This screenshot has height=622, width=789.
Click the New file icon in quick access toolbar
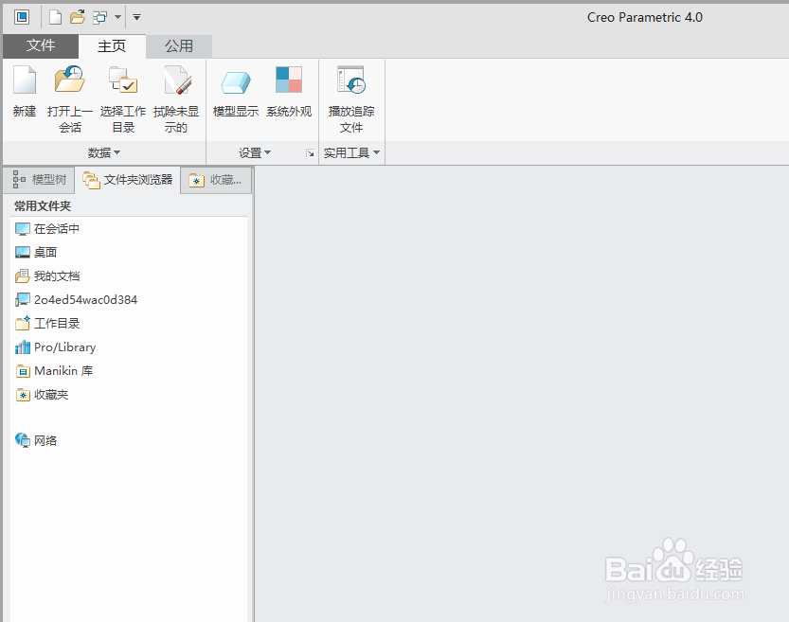tap(55, 18)
